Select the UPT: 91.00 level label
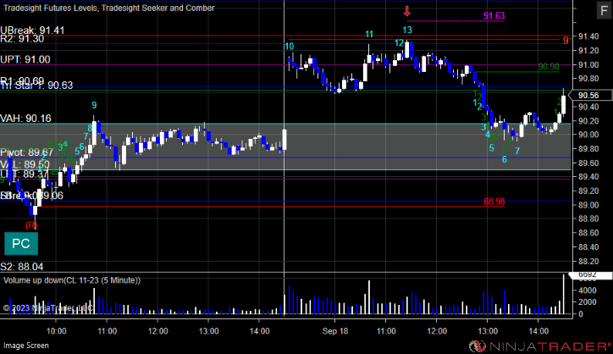Screen dimensions: 613x354 point(25,59)
